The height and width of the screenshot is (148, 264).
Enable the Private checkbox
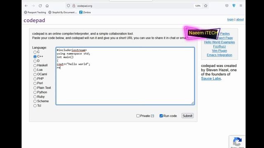[x=138, y=116]
